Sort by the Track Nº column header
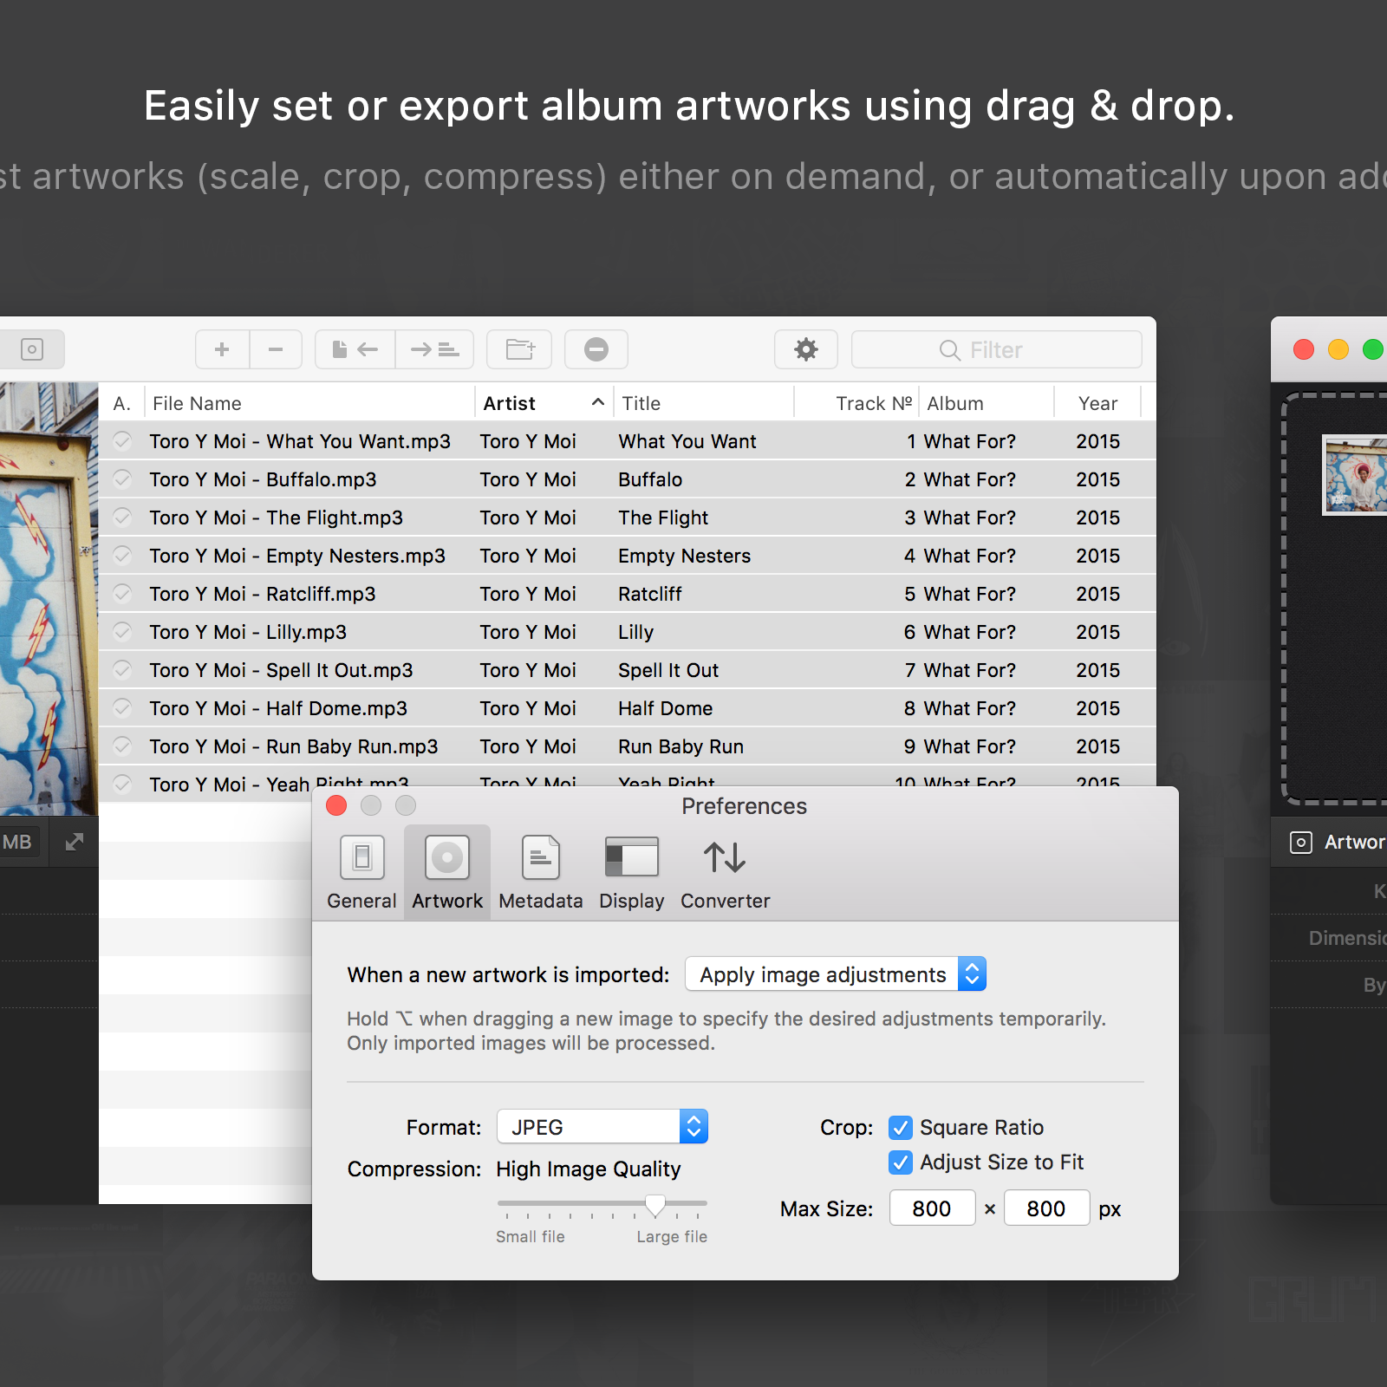This screenshot has width=1387, height=1387. (x=856, y=403)
